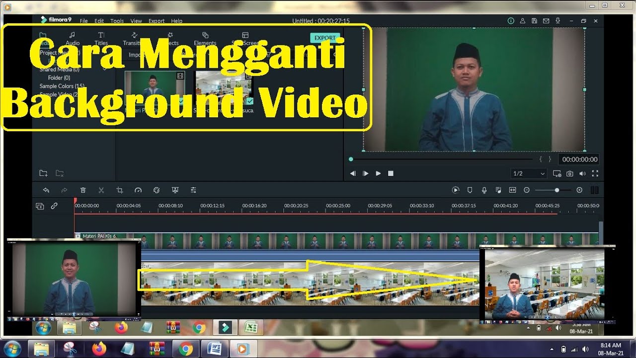Show hidden tray icons arrow
This screenshot has width=636, height=358.
[x=552, y=349]
